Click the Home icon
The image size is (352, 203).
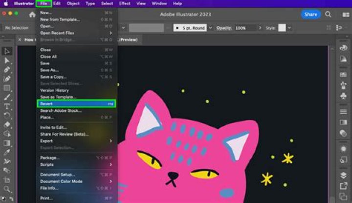coord(32,15)
